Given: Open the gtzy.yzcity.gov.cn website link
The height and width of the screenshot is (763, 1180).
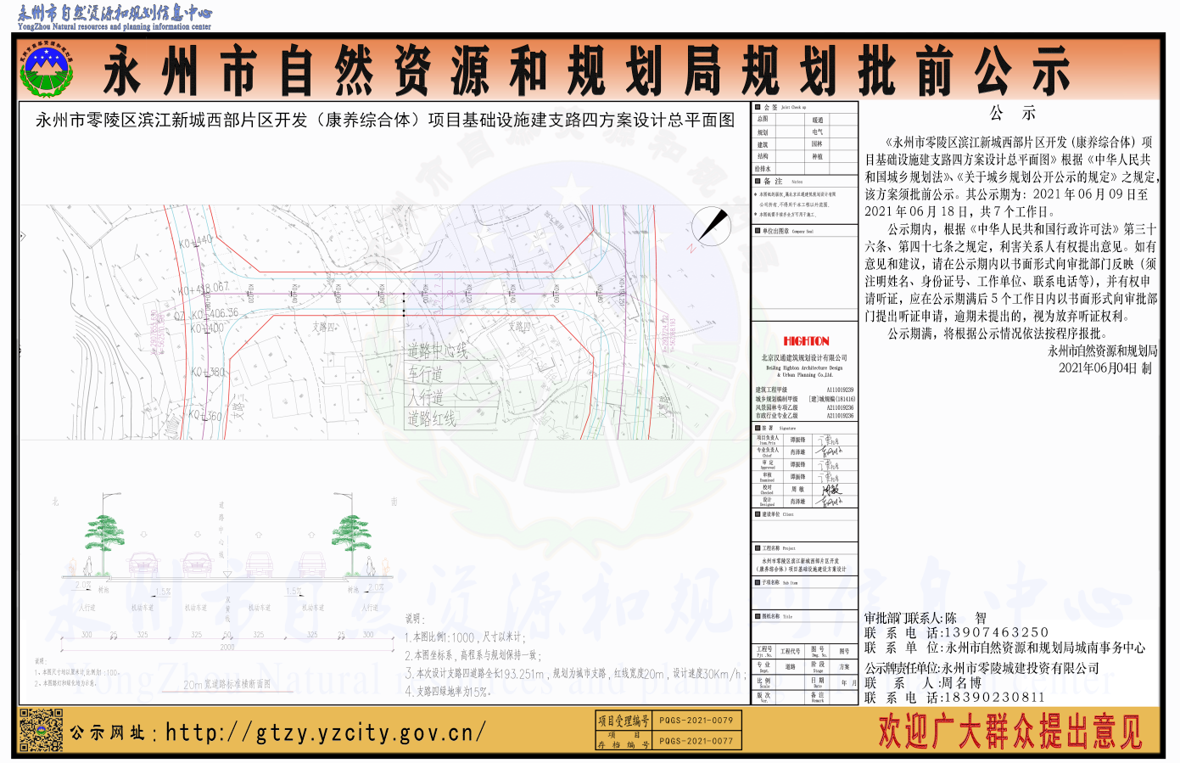Looking at the screenshot, I should [x=325, y=732].
